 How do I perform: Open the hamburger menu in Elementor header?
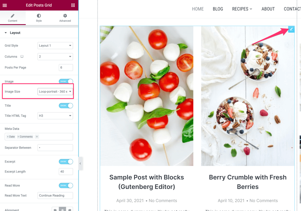(x=5, y=5)
